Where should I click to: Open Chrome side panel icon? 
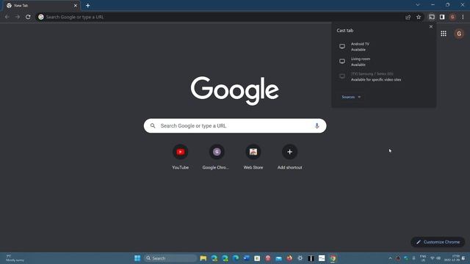442,17
